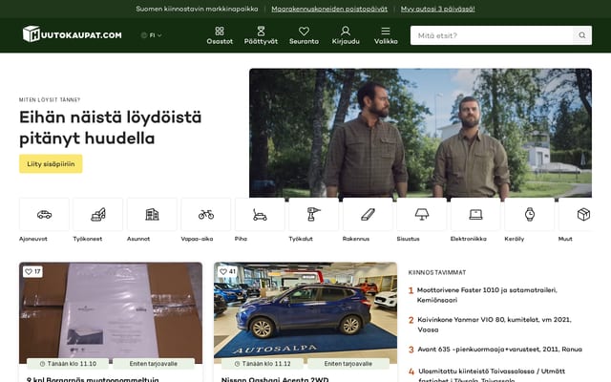Open Päättyvät ending auctions hourglass icon
Screen dimensions: 611x382
[261, 31]
